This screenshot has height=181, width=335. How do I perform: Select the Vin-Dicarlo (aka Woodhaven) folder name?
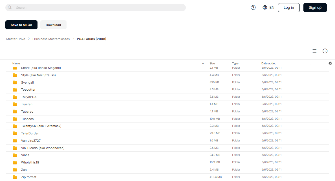tap(43, 148)
